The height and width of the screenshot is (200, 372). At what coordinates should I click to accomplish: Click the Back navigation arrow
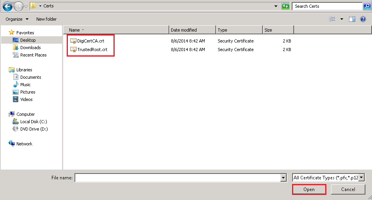pyautogui.click(x=7, y=6)
